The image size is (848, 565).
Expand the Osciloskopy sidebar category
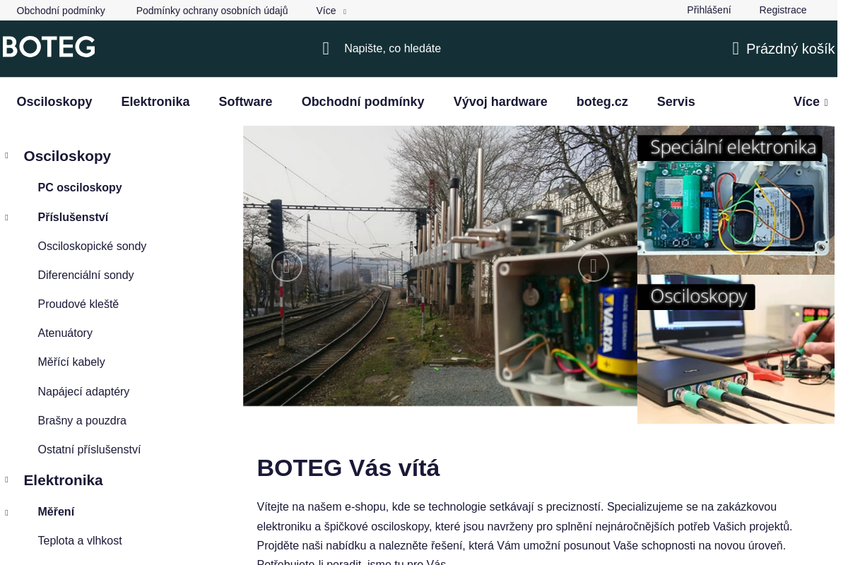click(x=6, y=155)
